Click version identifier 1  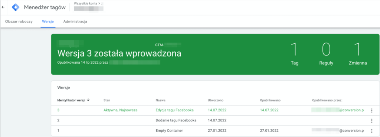click(58, 130)
